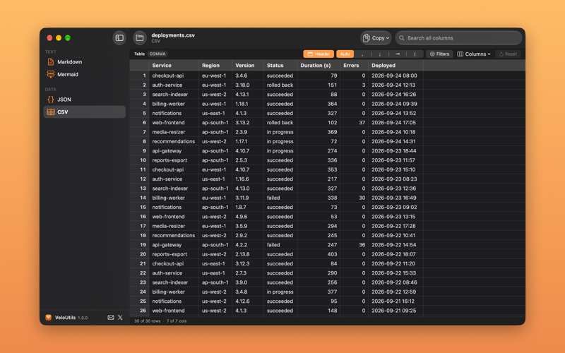The width and height of the screenshot is (565, 353).
Task: Sort by the Service column header
Action: [174, 66]
